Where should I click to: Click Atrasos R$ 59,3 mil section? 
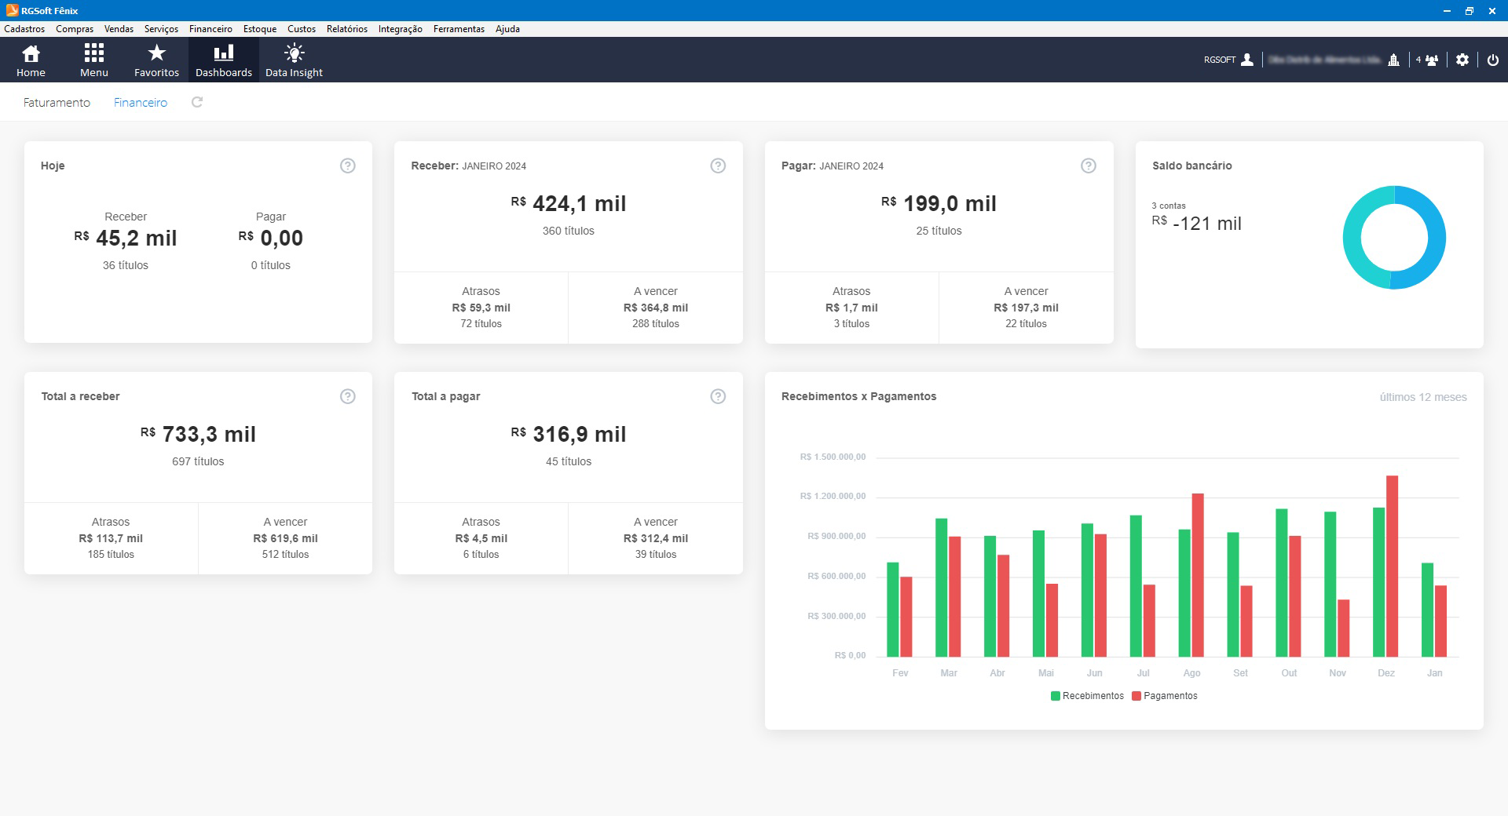pyautogui.click(x=481, y=308)
